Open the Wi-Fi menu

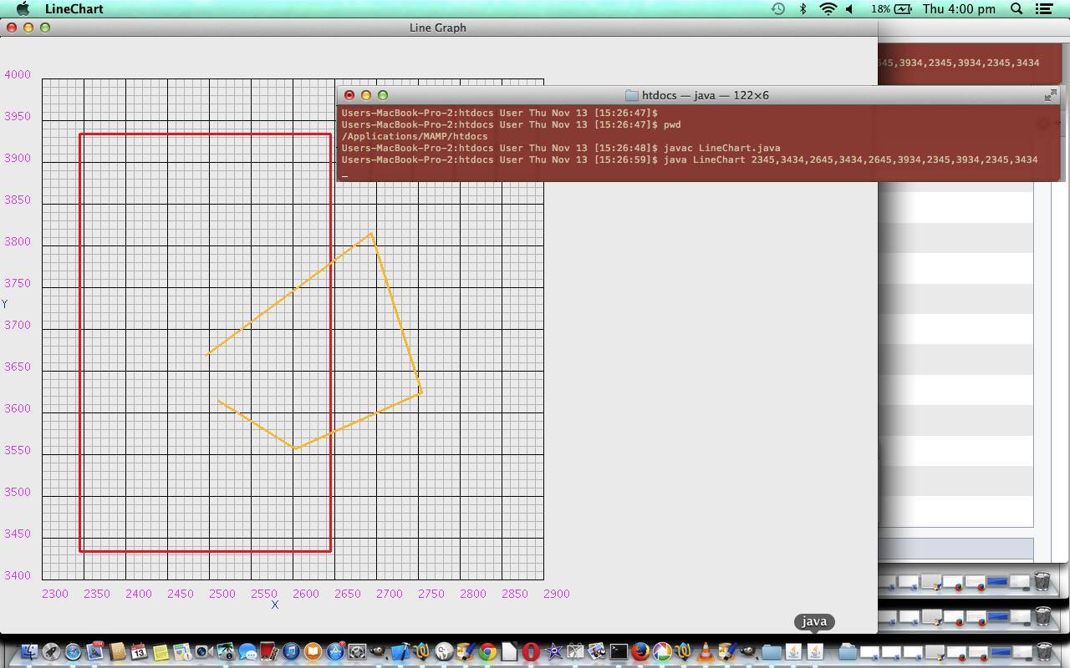(828, 9)
